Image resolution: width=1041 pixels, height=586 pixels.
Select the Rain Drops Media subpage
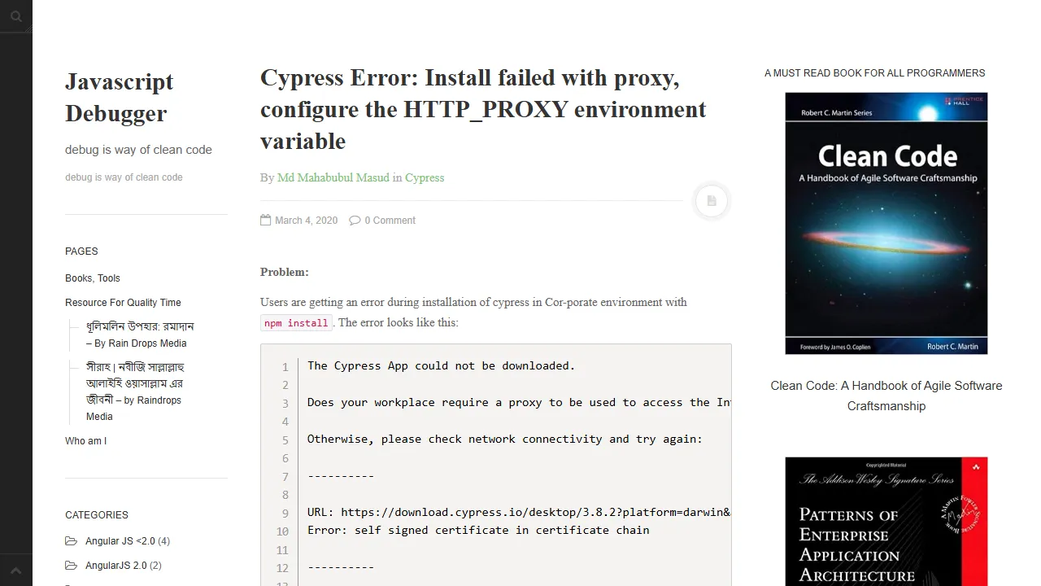pyautogui.click(x=139, y=335)
